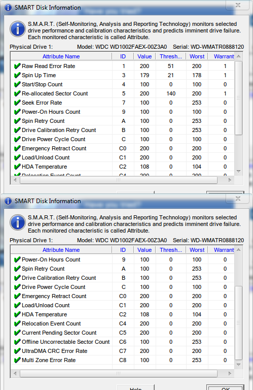
Task: Click the horizontal scrollbar left arrow in lower dialog
Action: pos(15,373)
